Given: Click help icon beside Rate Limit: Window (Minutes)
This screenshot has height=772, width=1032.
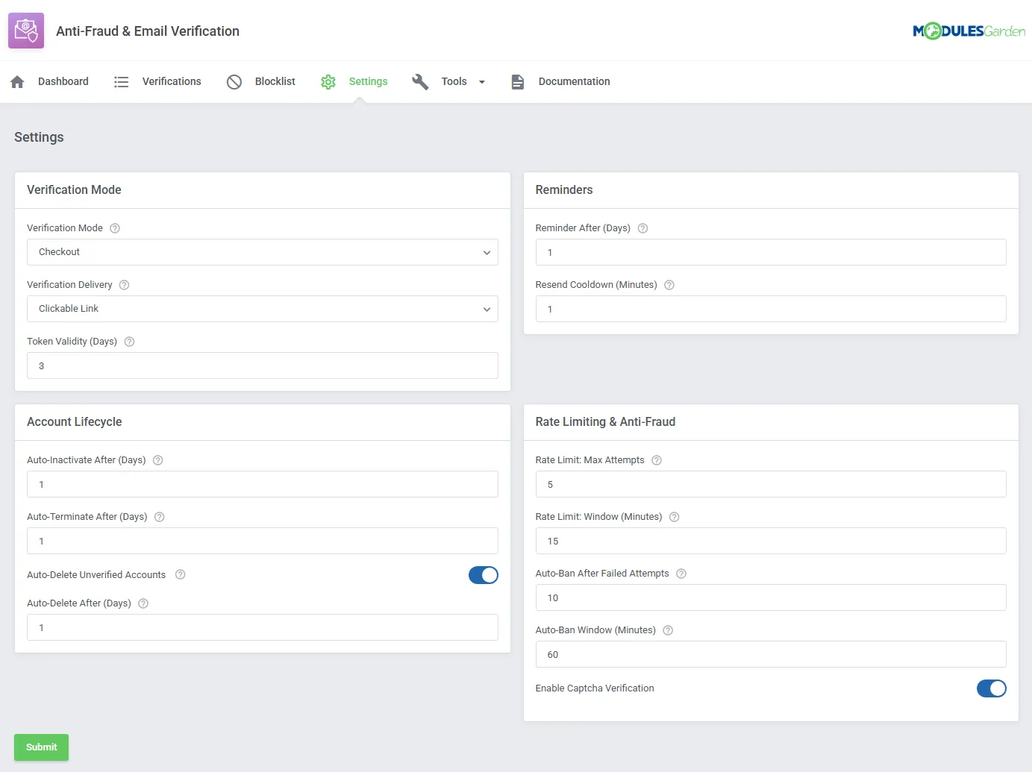Looking at the screenshot, I should coord(675,517).
